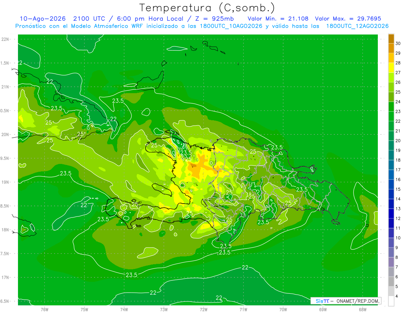Select the '1800UTC_10AGO2026' initialization text
This screenshot has width=407, height=314.
click(x=231, y=26)
